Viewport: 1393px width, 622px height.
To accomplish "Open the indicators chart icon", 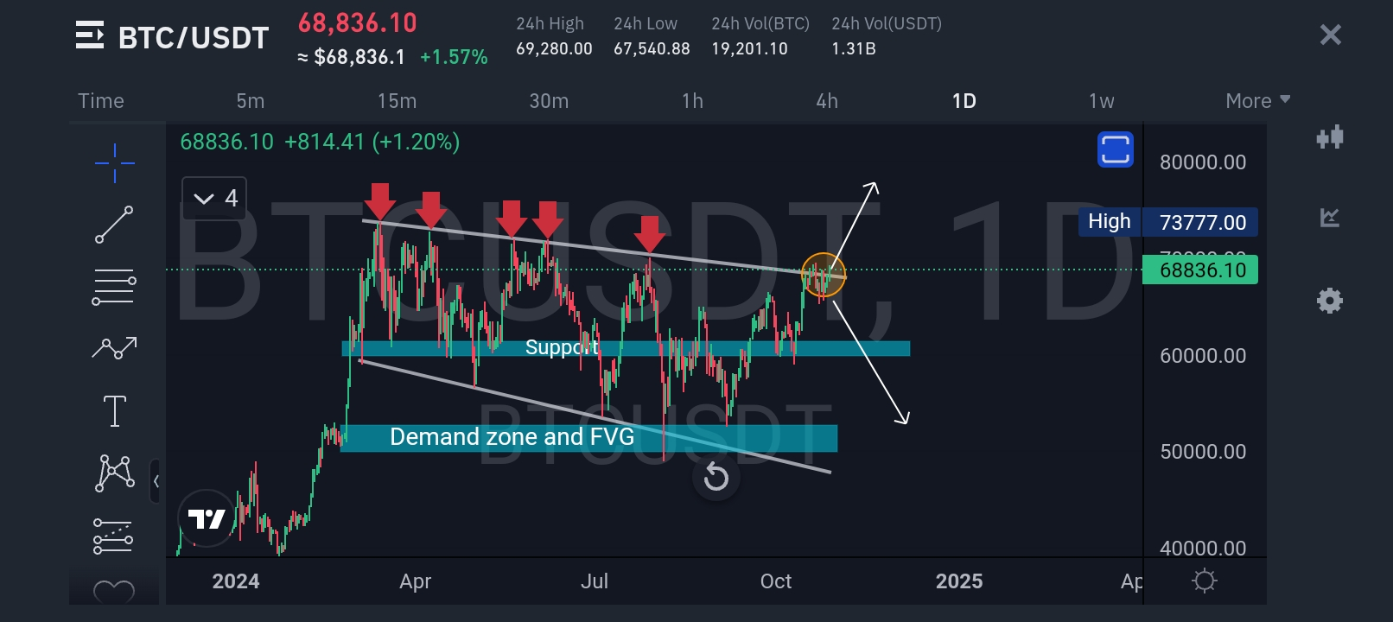I will (x=1330, y=218).
